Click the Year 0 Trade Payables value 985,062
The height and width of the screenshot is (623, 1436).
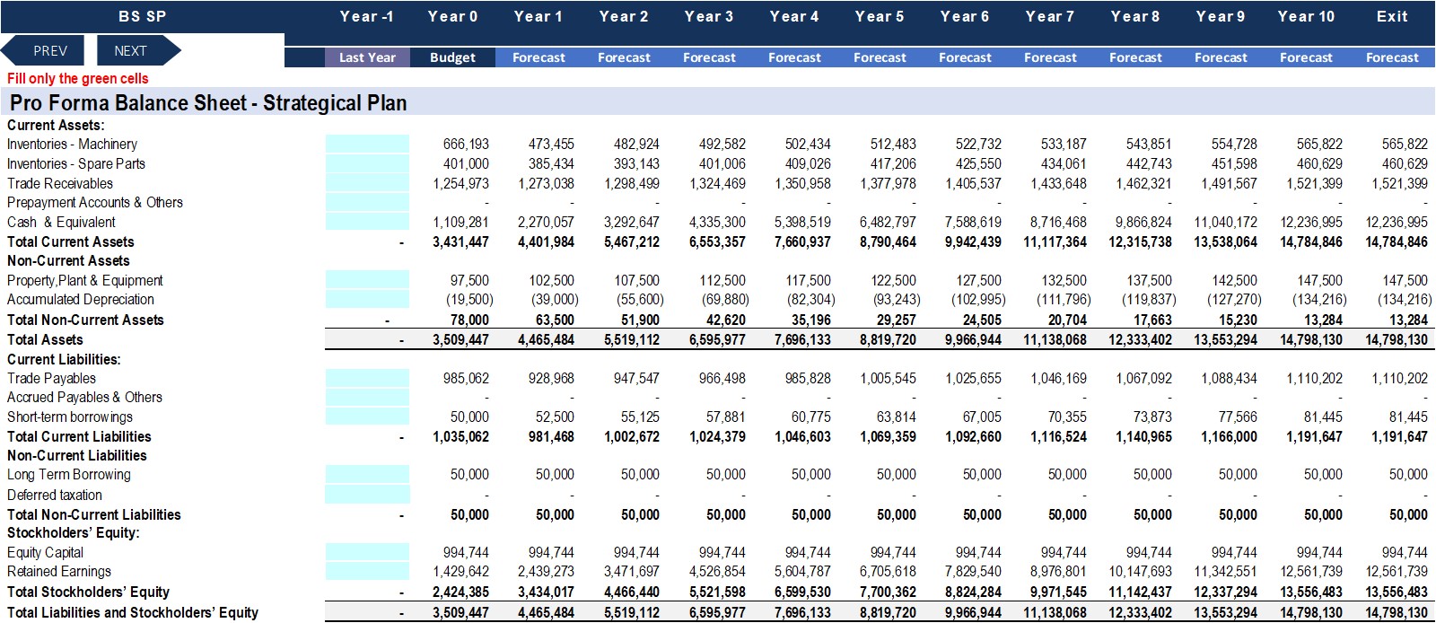467,379
